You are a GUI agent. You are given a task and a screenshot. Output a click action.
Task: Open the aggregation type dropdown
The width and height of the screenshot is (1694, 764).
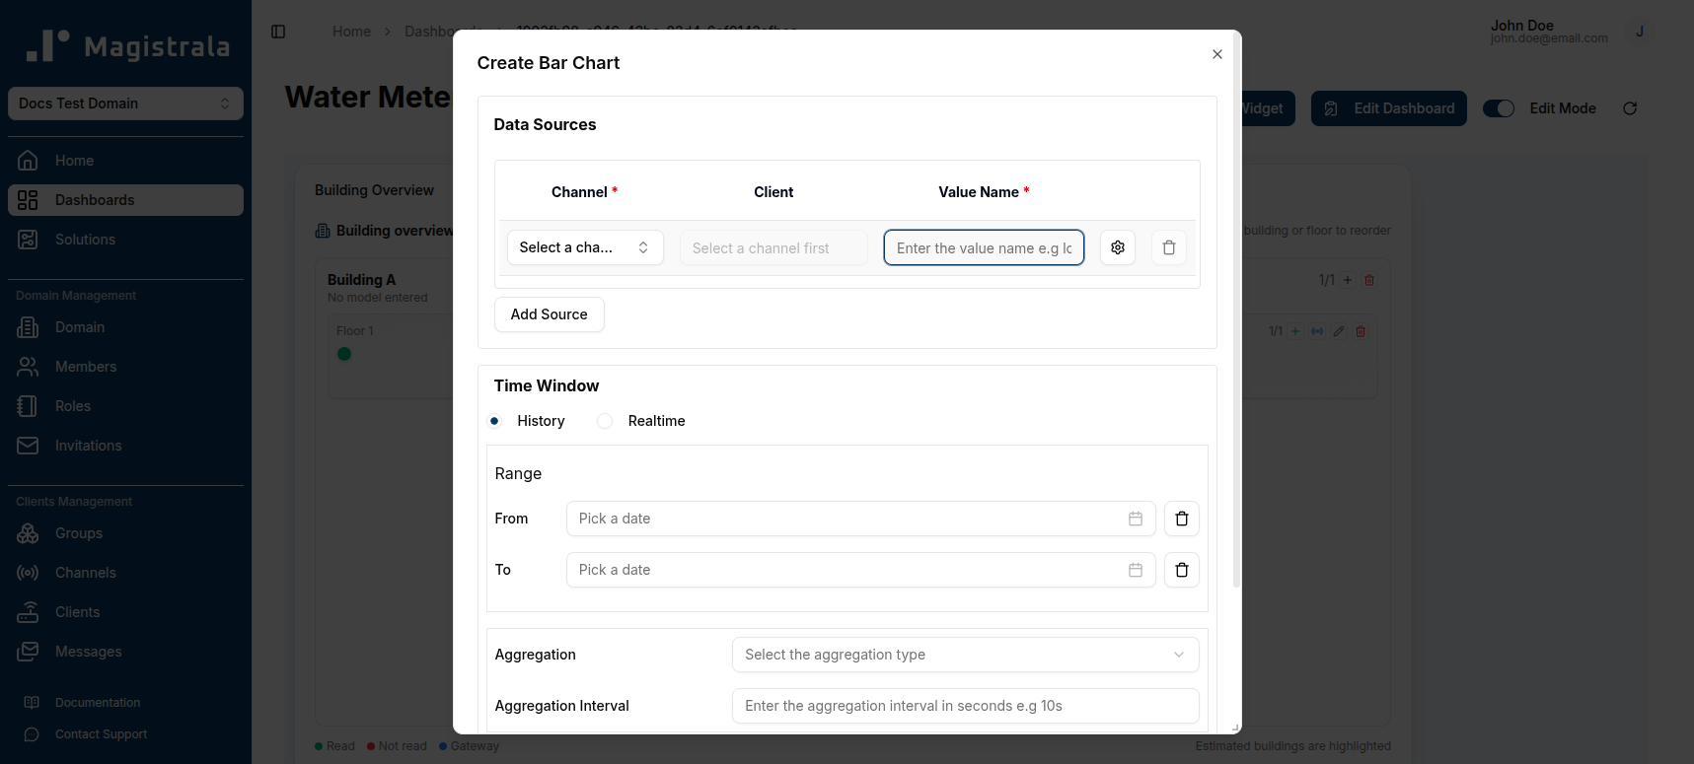pos(965,655)
